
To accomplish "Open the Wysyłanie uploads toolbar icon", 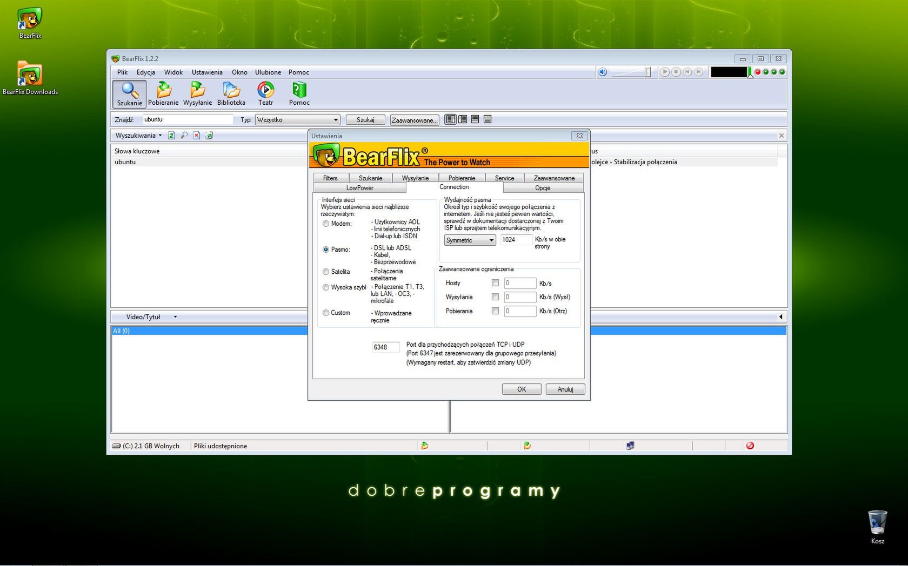I will [197, 94].
